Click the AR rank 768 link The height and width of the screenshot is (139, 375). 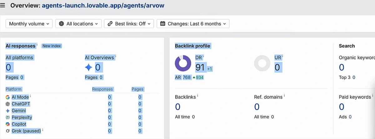[x=187, y=77]
